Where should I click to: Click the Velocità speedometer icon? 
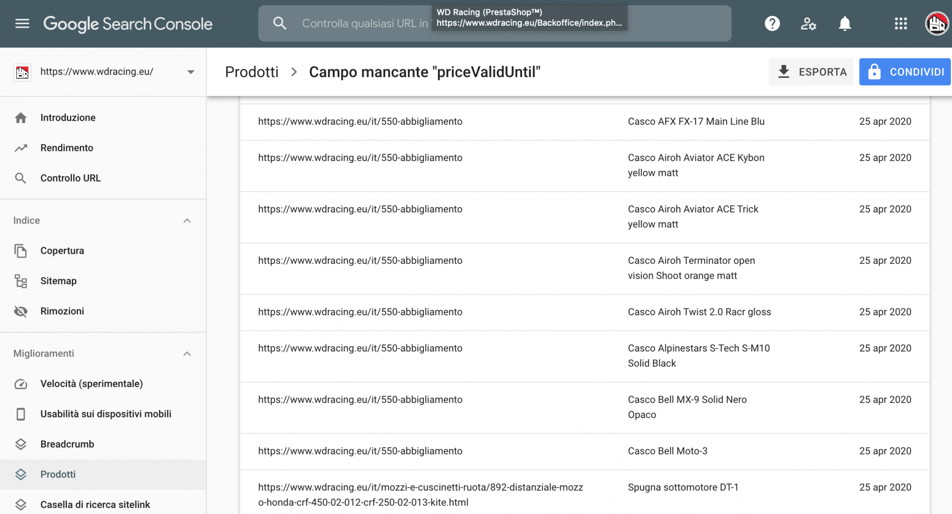21,384
